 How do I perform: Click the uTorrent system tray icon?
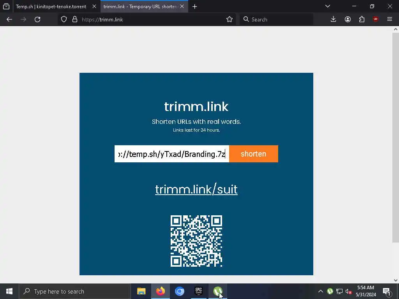[330, 291]
